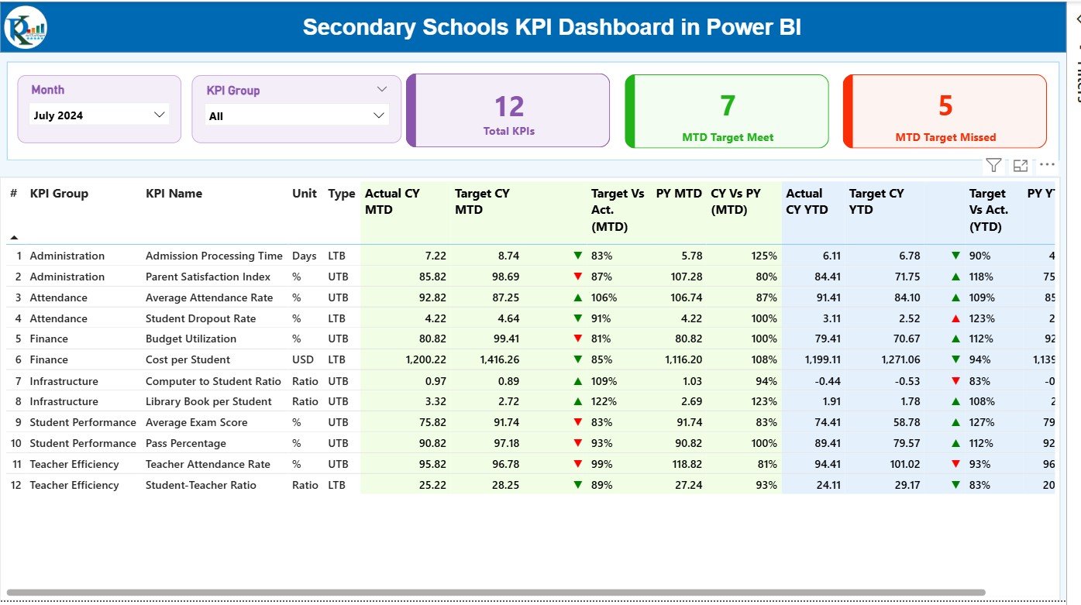Click the chevron on the KPI Group slicer header

coord(380,88)
